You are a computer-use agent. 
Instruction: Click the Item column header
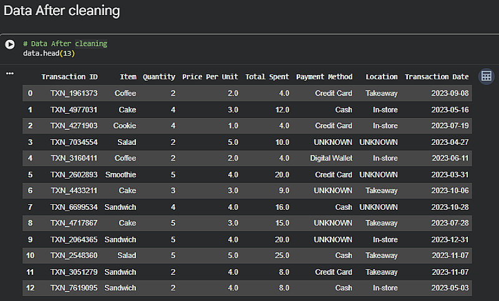point(128,77)
